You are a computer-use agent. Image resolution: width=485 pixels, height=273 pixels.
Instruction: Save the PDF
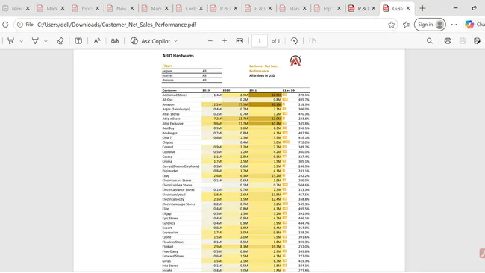click(x=463, y=41)
